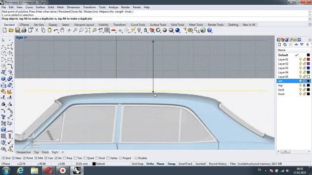Image resolution: width=312 pixels, height=175 pixels.
Task: Toggle Osnap in the status bar
Action: click(x=171, y=164)
